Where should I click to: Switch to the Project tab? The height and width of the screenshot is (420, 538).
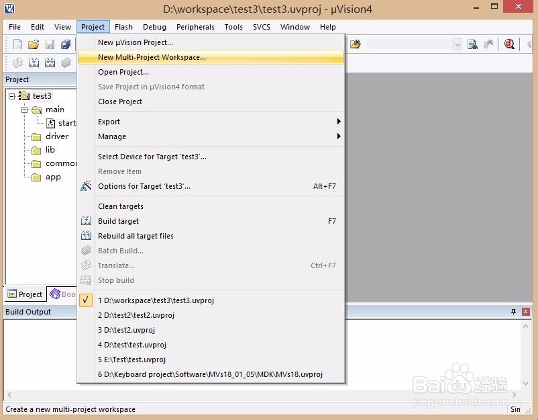pos(25,294)
